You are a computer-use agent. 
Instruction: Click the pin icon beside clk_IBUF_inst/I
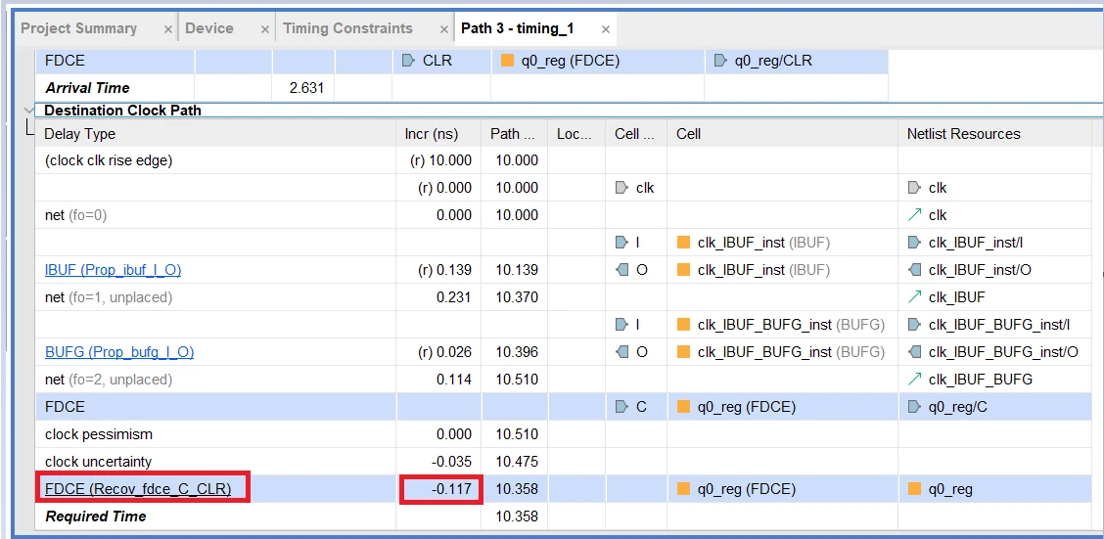(914, 243)
